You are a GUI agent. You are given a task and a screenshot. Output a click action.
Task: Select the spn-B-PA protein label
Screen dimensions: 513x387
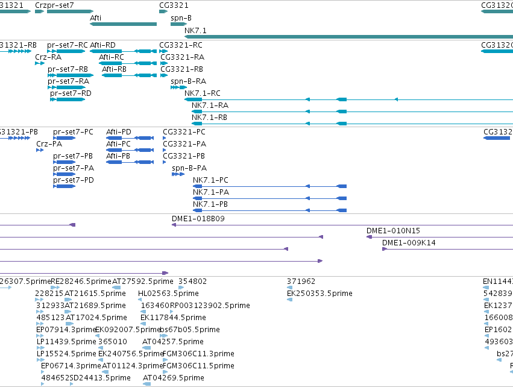(x=189, y=168)
